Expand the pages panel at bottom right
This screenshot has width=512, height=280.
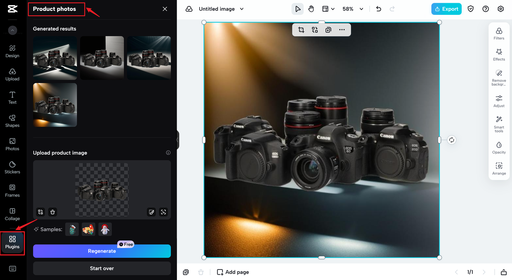pyautogui.click(x=504, y=272)
